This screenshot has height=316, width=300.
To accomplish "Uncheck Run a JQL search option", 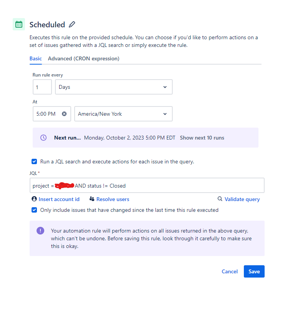I will click(34, 161).
